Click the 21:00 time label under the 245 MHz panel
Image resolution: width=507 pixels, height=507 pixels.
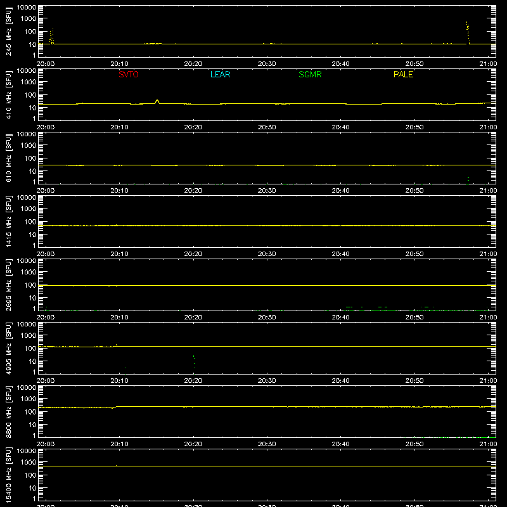click(488, 64)
